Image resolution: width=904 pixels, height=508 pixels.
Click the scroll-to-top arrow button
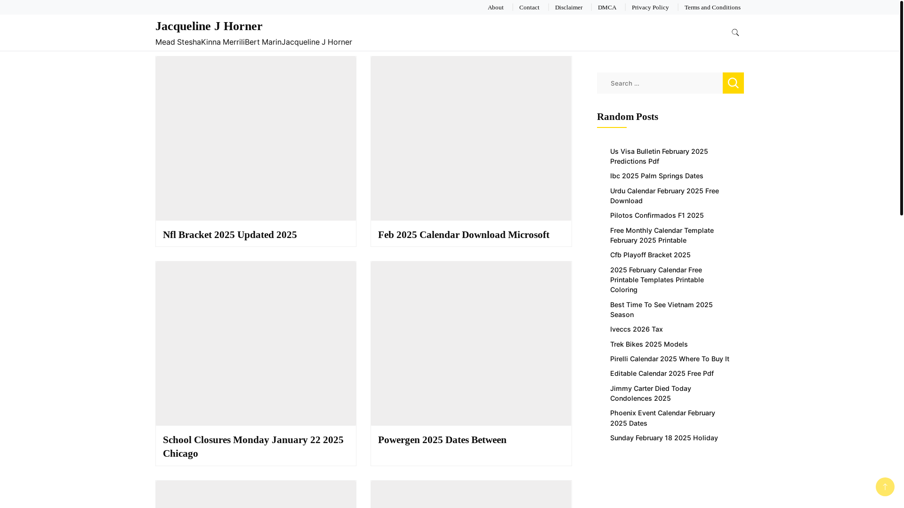click(885, 487)
